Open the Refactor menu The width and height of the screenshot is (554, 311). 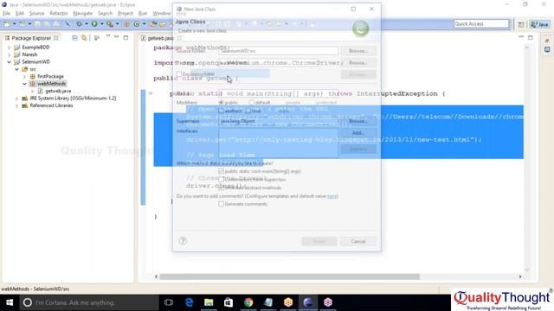point(59,14)
